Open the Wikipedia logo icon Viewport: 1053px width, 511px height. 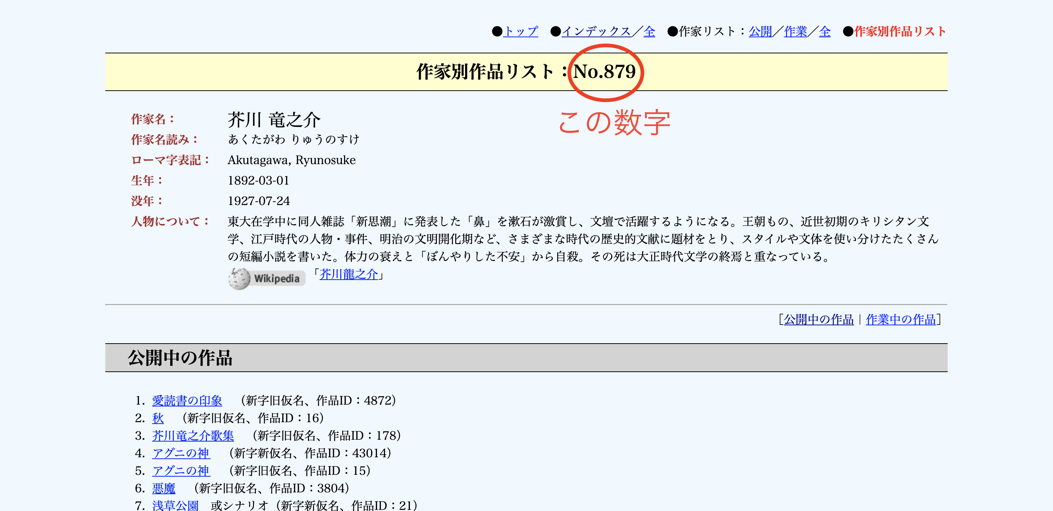pyautogui.click(x=267, y=277)
